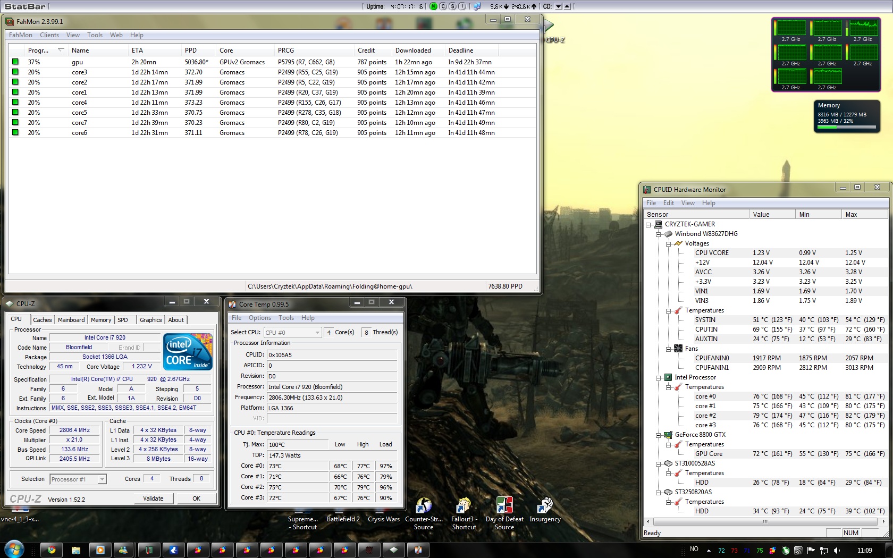Switch to the SPD tab in CPU-Z
The height and width of the screenshot is (558, 893).
pos(123,320)
